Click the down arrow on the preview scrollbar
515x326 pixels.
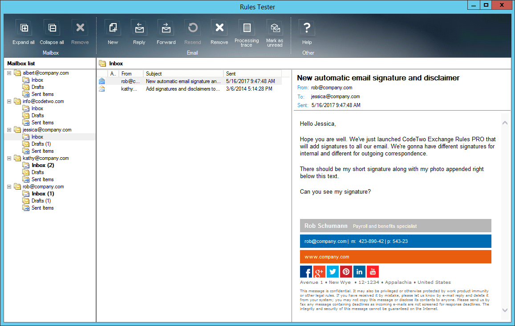(505, 310)
